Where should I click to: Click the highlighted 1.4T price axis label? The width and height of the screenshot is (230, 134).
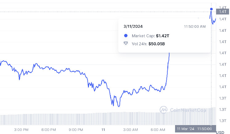pos(223,12)
